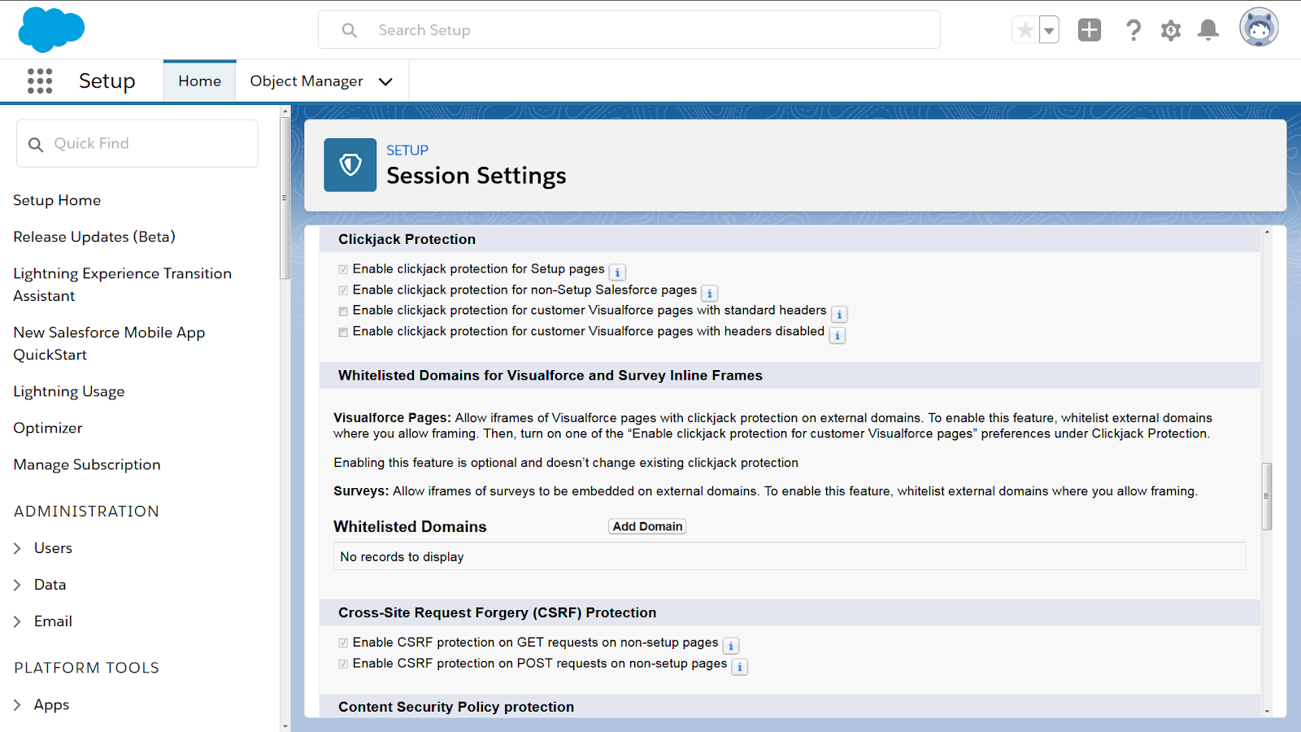This screenshot has width=1301, height=732.
Task: Open the App Launcher grid icon
Action: point(39,81)
